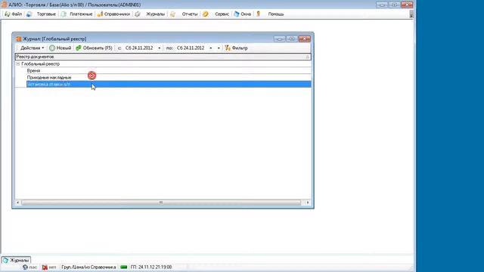Open the Фильтр filter button
484x272 pixels.
pos(237,48)
